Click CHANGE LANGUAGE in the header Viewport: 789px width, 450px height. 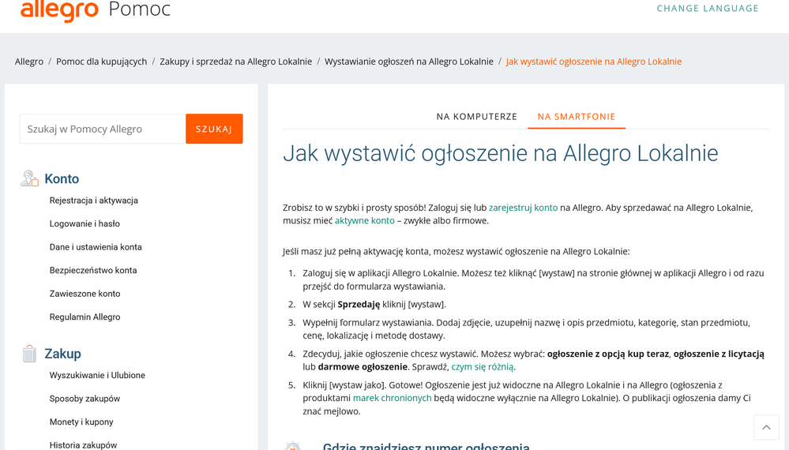(708, 8)
